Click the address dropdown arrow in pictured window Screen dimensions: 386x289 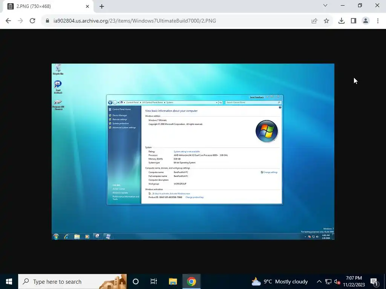tap(217, 102)
